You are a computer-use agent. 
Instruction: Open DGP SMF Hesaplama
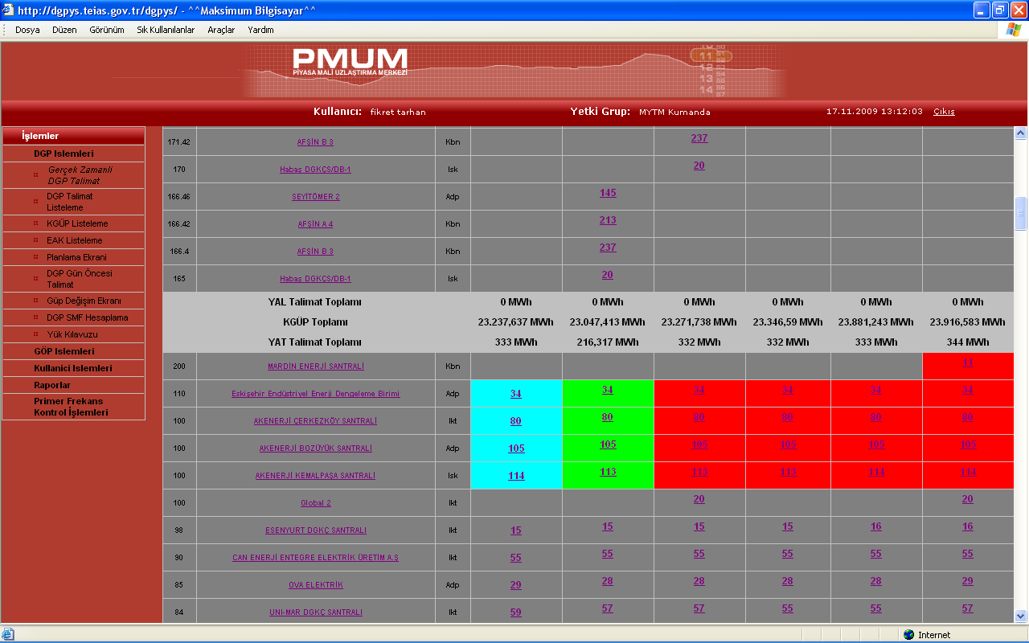[x=87, y=317]
